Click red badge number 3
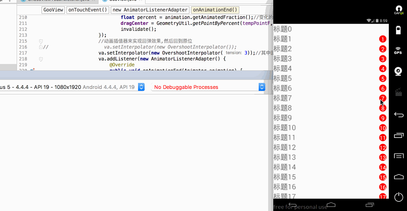The image size is (407, 211). point(382,59)
